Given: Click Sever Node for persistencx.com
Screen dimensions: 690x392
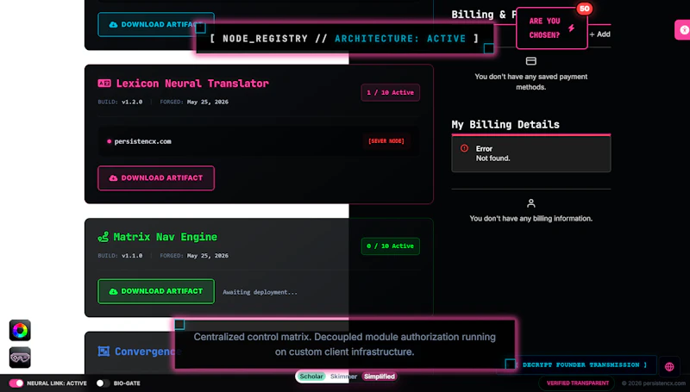Looking at the screenshot, I should point(386,141).
